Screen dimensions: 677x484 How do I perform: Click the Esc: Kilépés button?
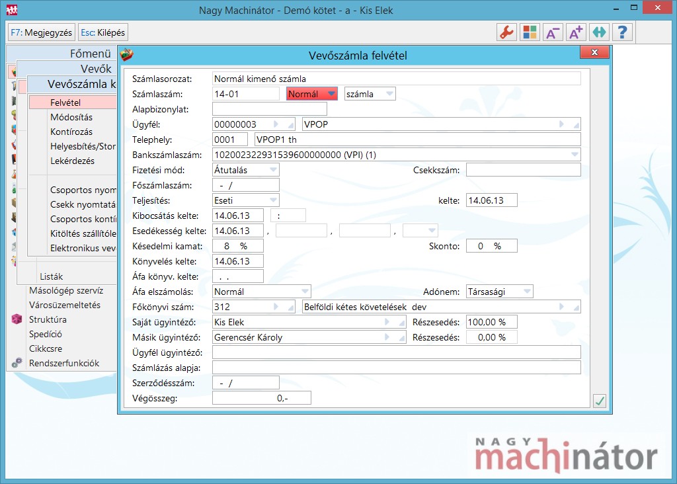(x=102, y=32)
